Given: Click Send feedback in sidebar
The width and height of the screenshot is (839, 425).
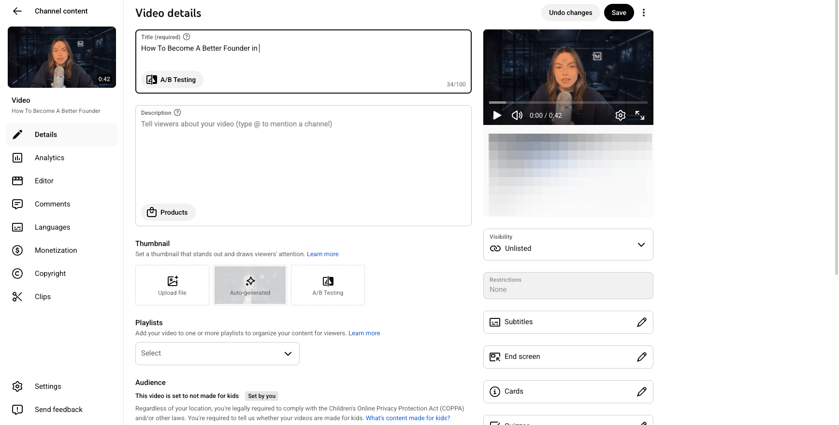Looking at the screenshot, I should 61,410.
